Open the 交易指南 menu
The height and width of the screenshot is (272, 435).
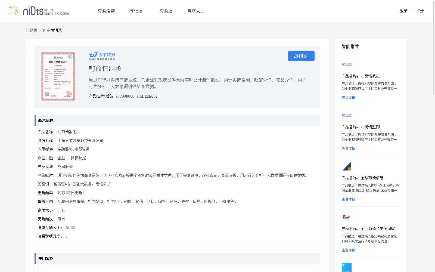click(106, 11)
